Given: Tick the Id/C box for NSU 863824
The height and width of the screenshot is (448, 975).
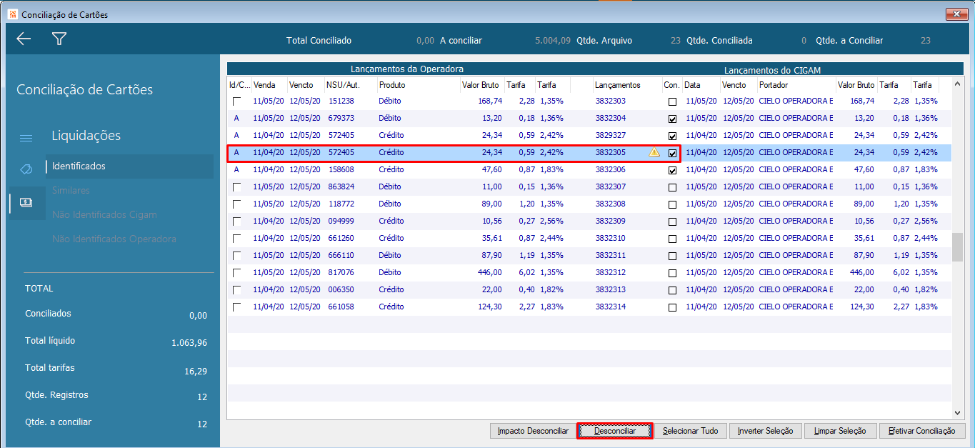Looking at the screenshot, I should click(236, 187).
